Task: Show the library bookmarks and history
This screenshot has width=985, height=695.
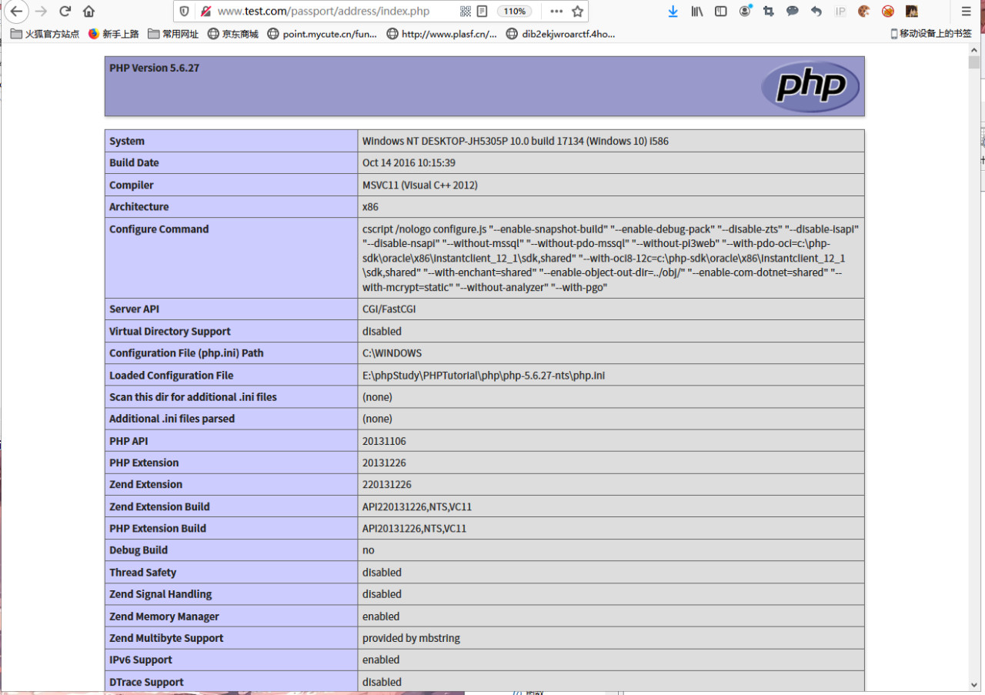Action: (x=697, y=12)
